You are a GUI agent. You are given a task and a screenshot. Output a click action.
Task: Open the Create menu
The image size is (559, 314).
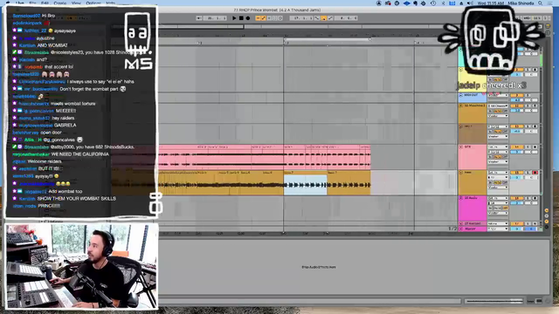(x=60, y=3)
